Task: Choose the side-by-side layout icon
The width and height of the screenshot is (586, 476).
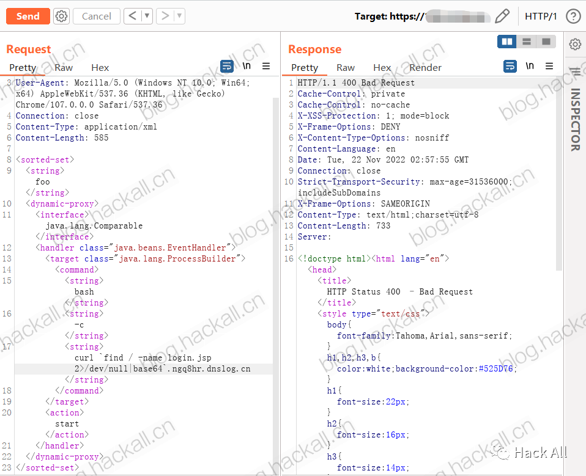Action: point(506,42)
